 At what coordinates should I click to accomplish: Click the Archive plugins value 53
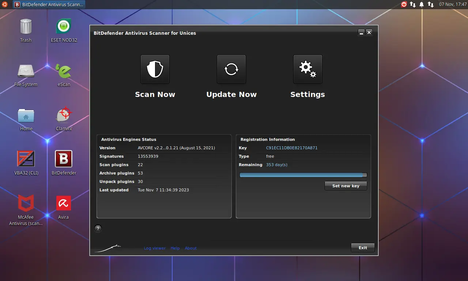[140, 173]
